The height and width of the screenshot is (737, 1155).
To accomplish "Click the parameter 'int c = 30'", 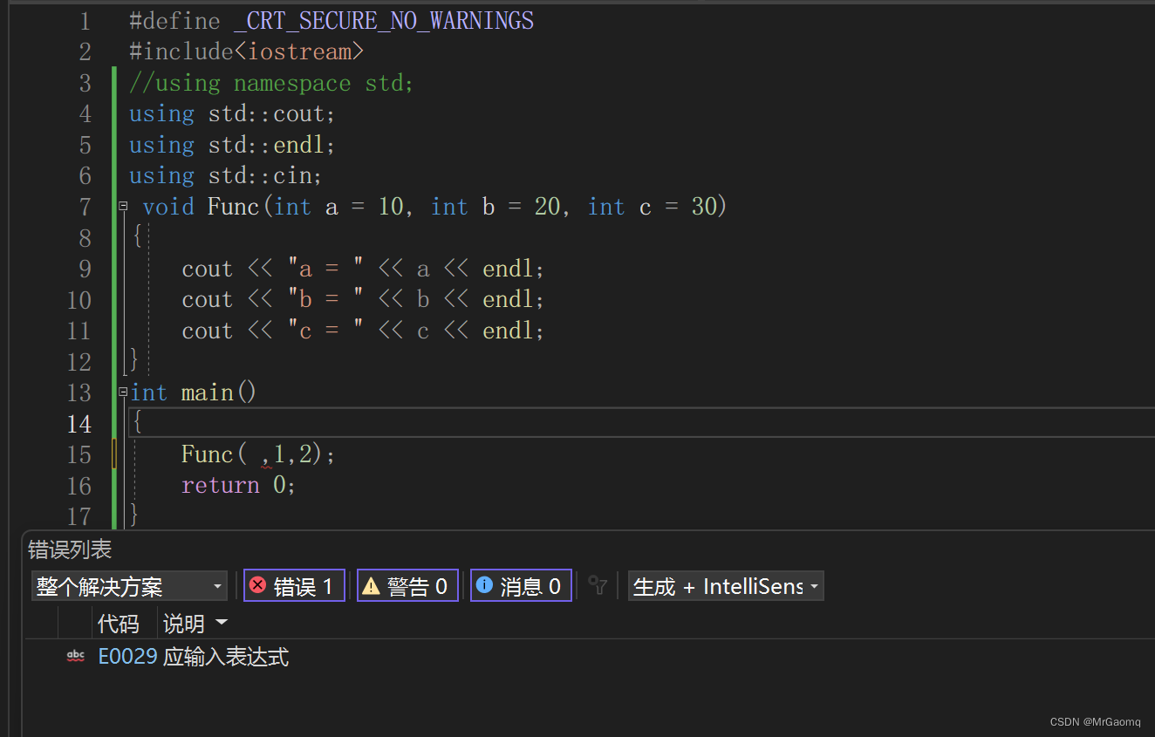I will (652, 207).
